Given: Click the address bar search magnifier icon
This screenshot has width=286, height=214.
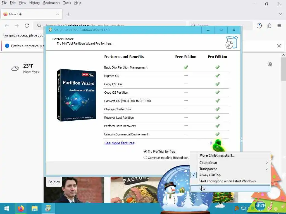Looking at the screenshot, I should pyautogui.click(x=39, y=26).
